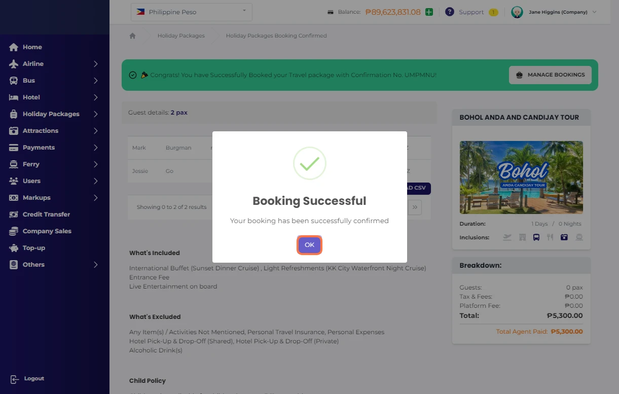Click the Top-up piggy bank icon
This screenshot has width=619, height=394.
14,248
